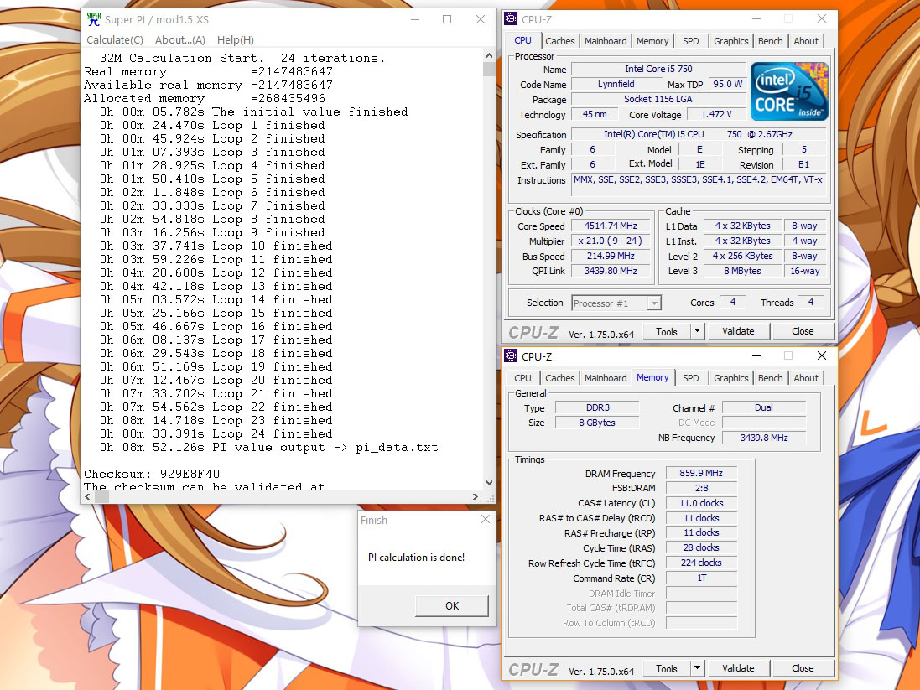The height and width of the screenshot is (690, 920).
Task: Click the Command Rate value 1T
Action: pos(701,578)
